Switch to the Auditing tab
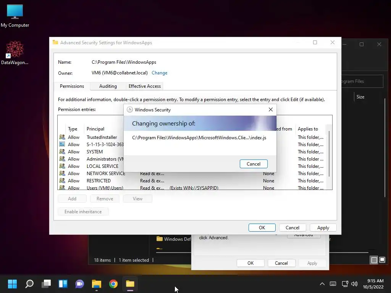This screenshot has height=293, width=391. [108, 86]
